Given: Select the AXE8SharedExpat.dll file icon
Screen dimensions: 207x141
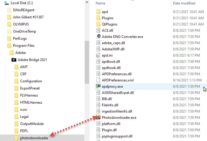Looking at the screenshot, I should (98, 93).
